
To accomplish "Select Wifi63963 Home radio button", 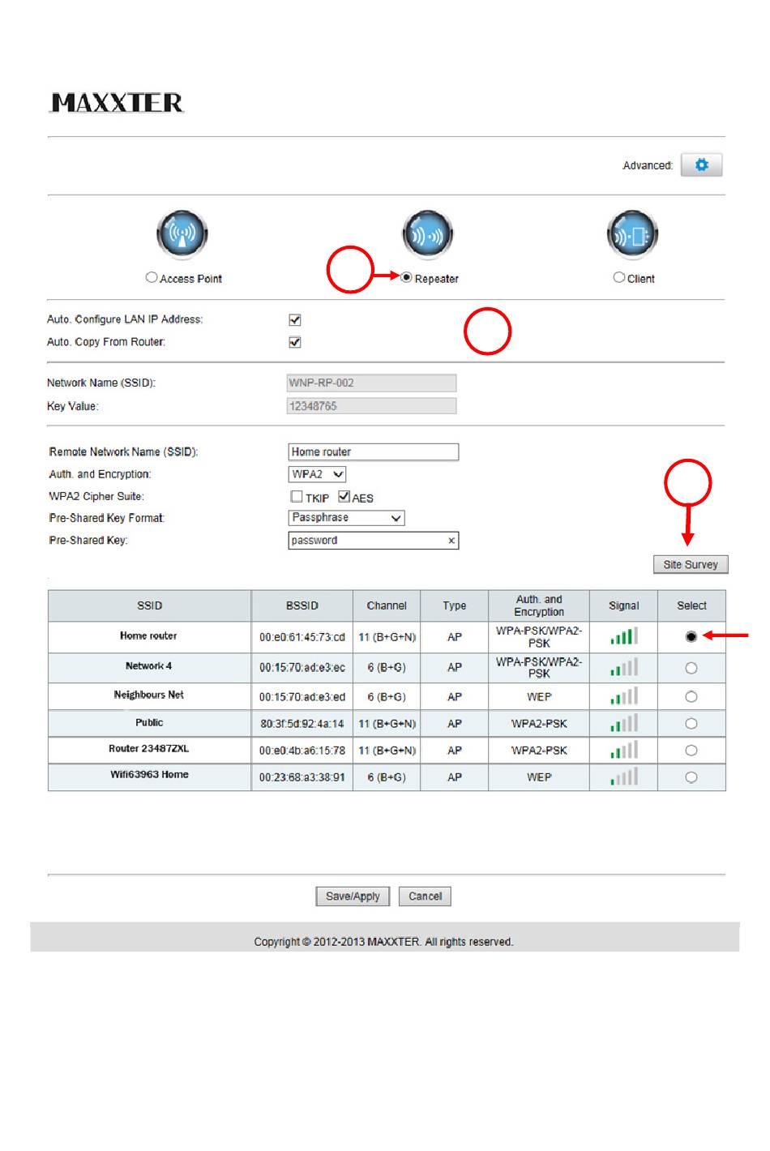I will (691, 777).
